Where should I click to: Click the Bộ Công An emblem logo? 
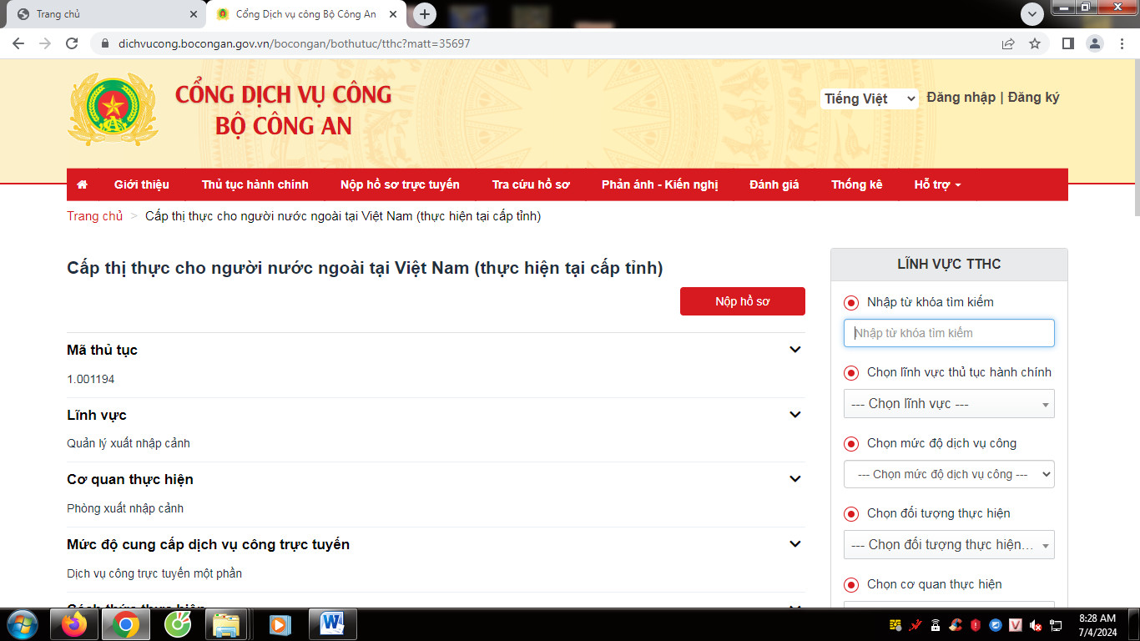tap(113, 109)
